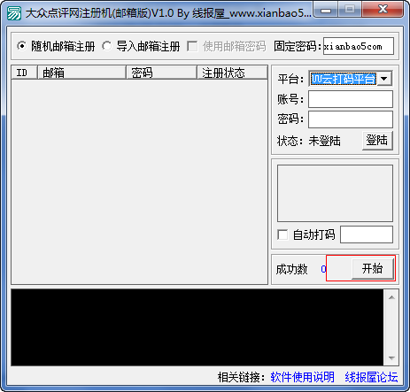
Task: Click the green app icon in title bar
Action: pos(14,13)
